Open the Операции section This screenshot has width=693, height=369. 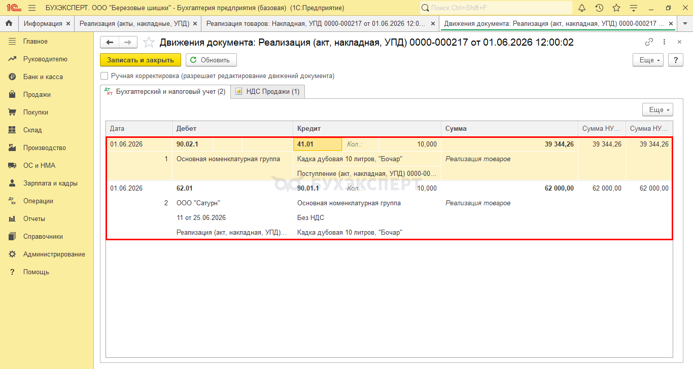38,201
